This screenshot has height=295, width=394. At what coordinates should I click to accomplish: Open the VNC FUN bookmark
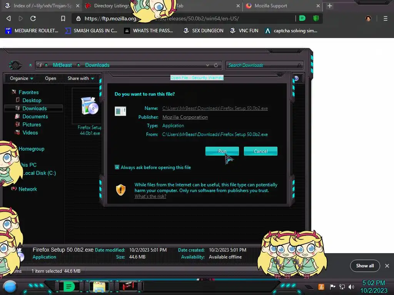point(244,31)
